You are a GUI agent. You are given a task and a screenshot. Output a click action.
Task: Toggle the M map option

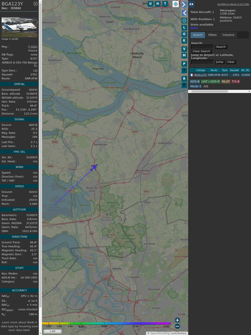click(x=184, y=56)
